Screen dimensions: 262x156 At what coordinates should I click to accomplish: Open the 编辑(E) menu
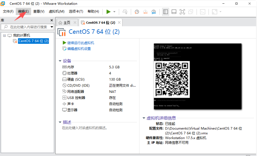pos(23,12)
